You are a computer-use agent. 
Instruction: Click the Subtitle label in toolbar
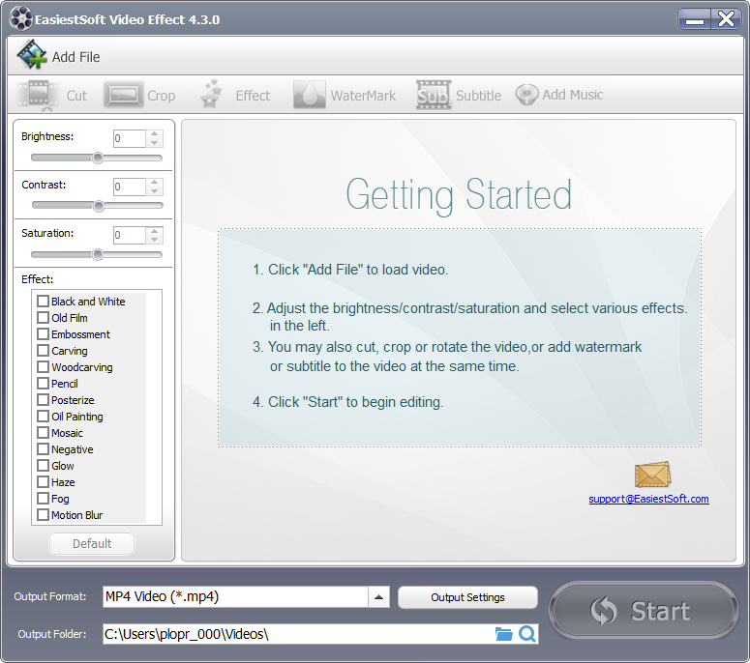point(478,96)
